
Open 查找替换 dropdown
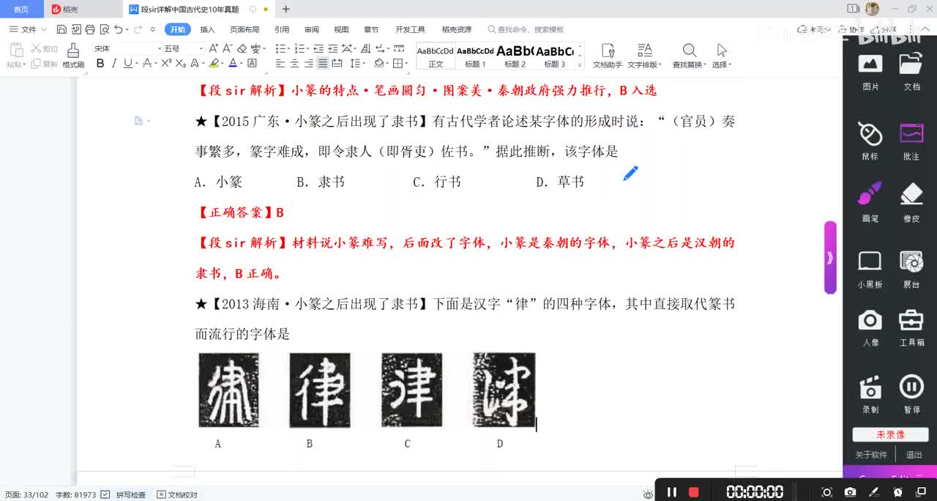point(689,56)
